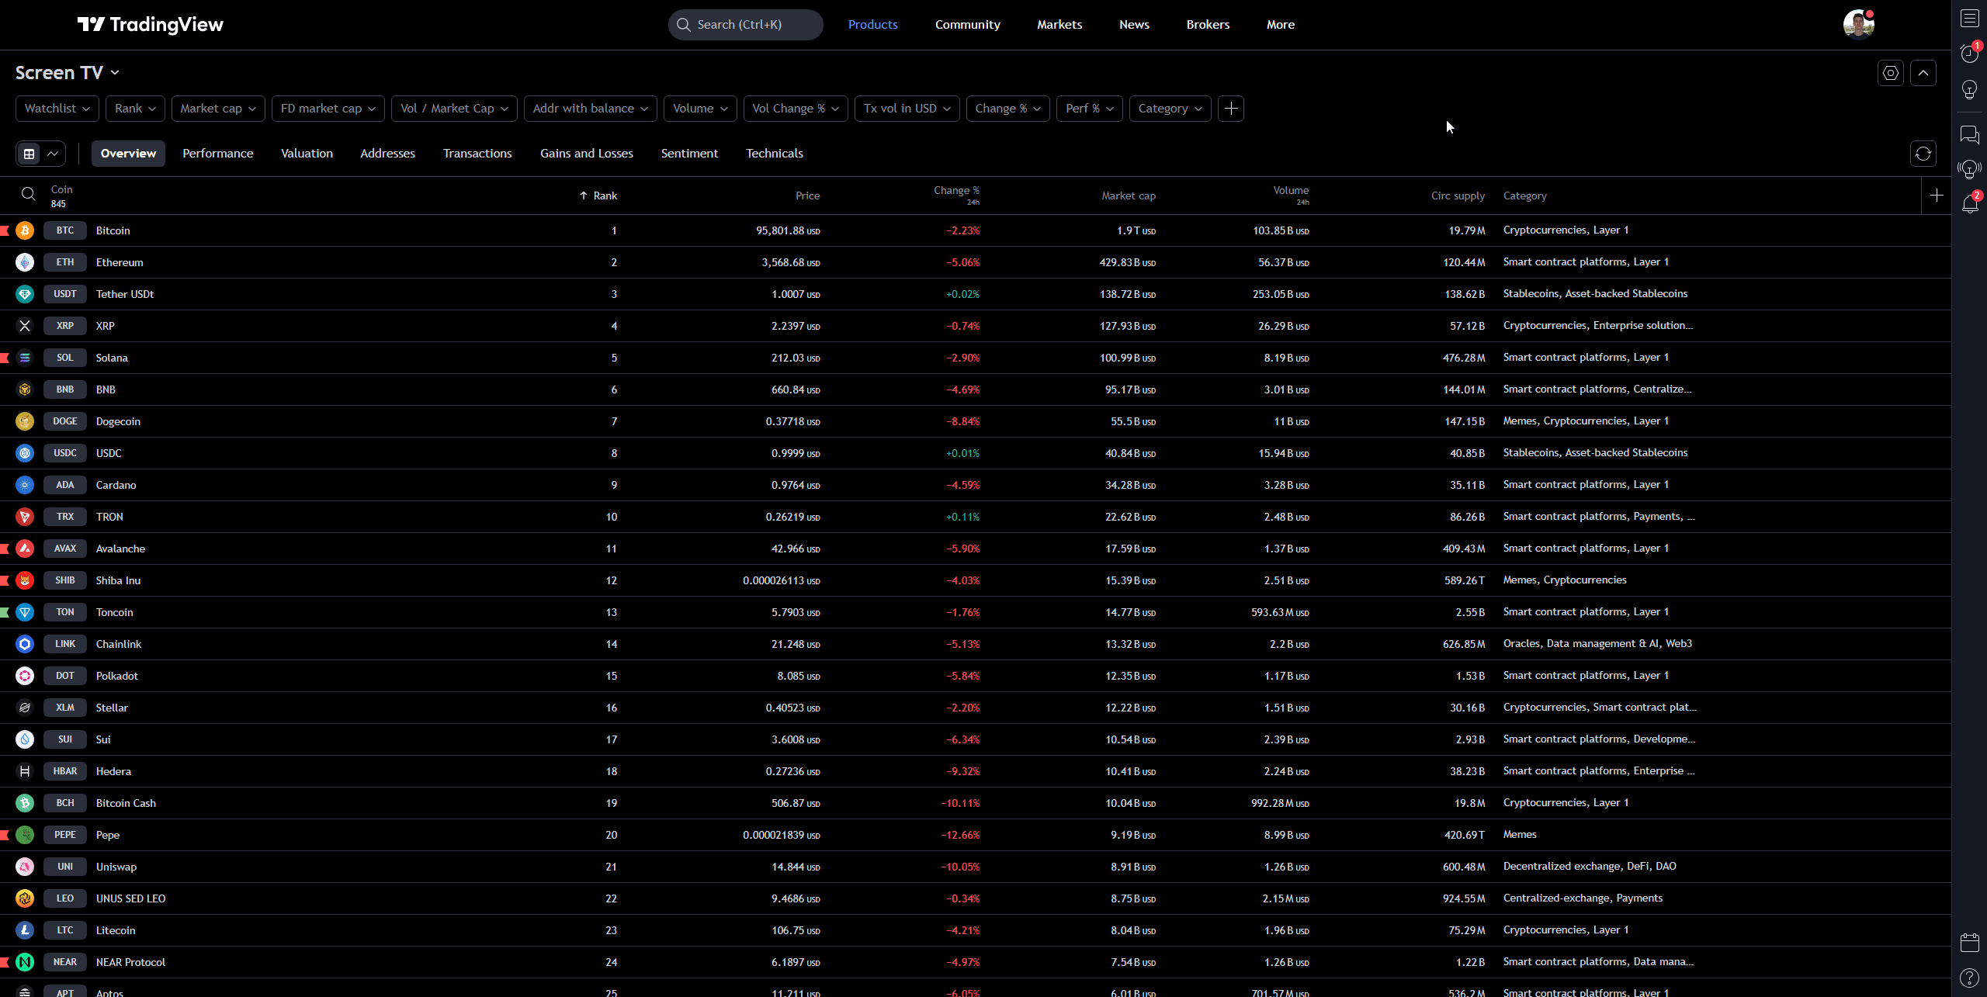Click the Solana coin logo
This screenshot has height=997, width=1987.
[x=25, y=358]
